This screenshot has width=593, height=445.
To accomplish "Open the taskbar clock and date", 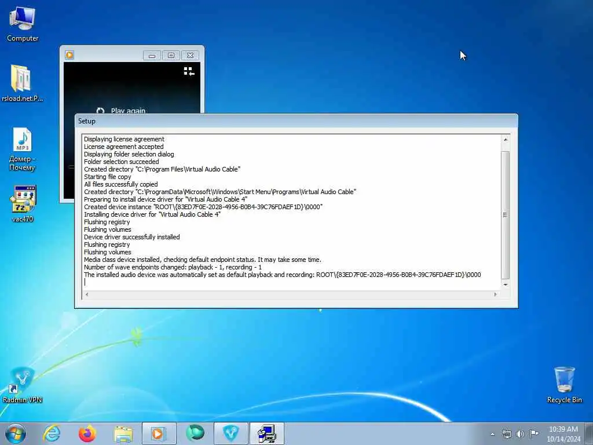I will point(563,434).
